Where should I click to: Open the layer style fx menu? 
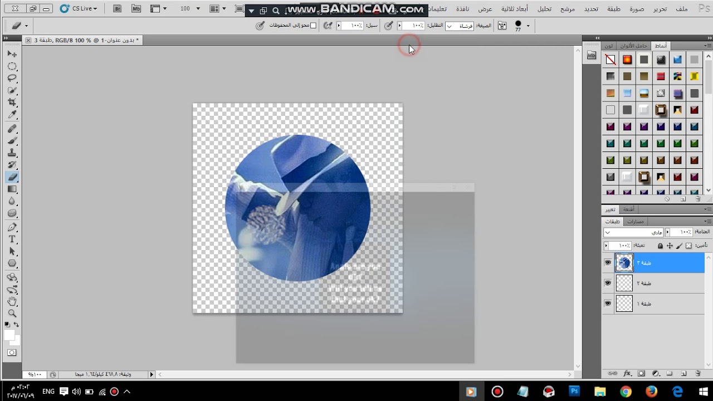pyautogui.click(x=627, y=373)
